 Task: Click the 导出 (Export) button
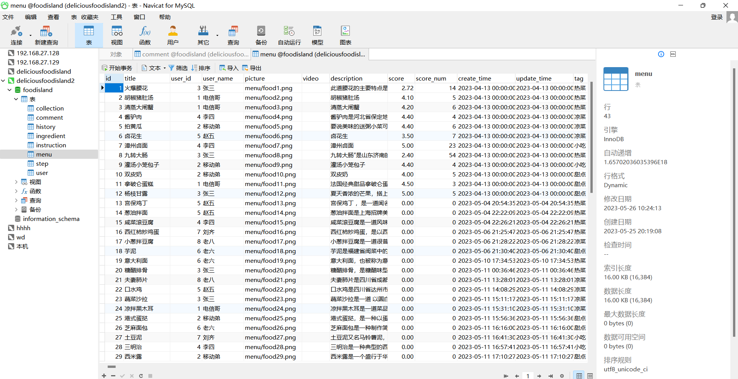[x=252, y=68]
